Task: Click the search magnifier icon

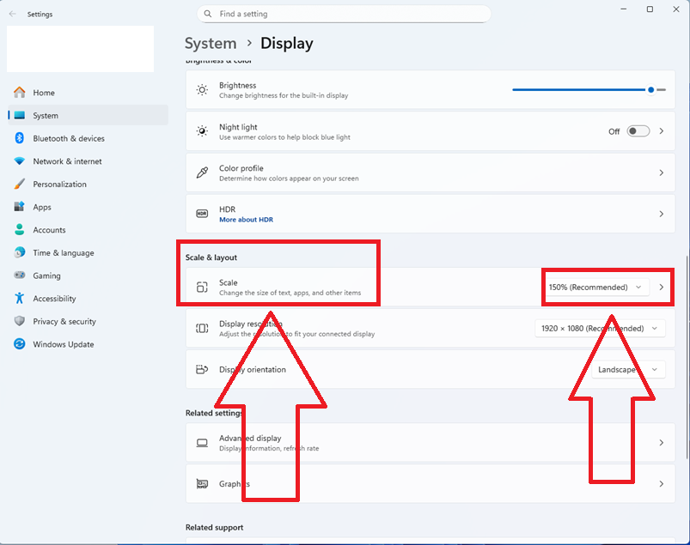Action: 208,14
